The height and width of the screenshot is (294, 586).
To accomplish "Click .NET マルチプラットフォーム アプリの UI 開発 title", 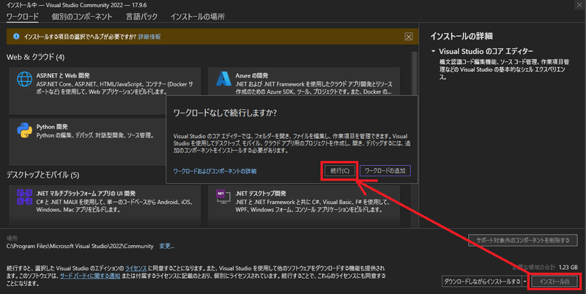I will pos(86,193).
